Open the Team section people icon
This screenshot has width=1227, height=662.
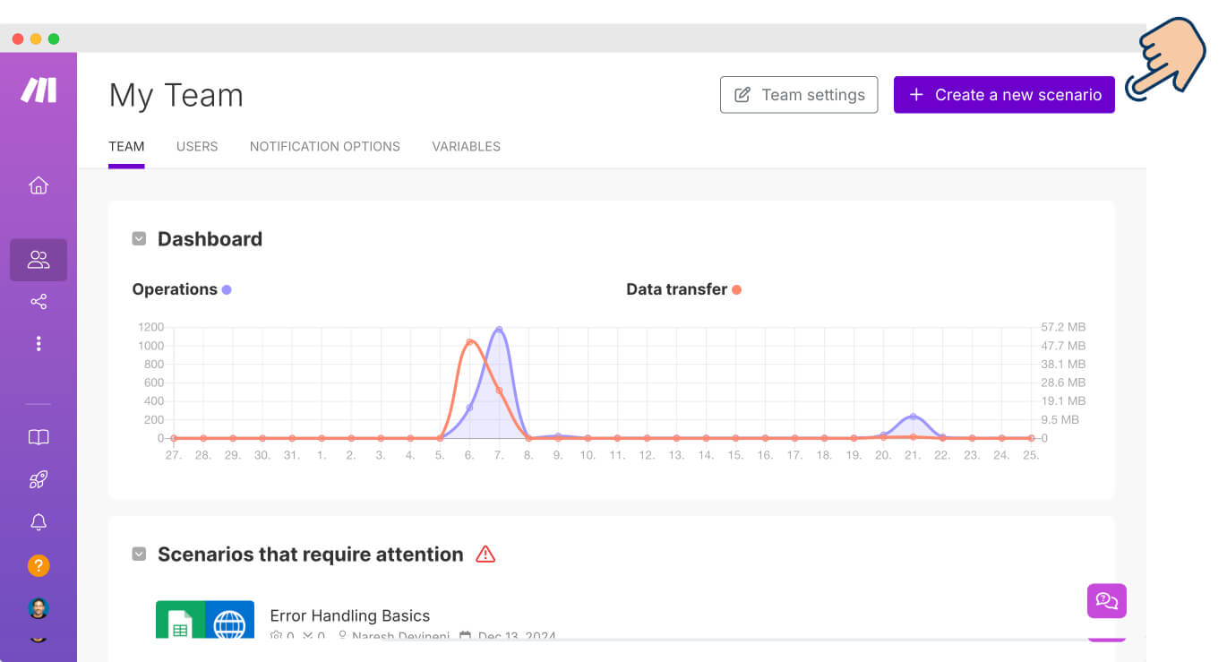(x=39, y=260)
